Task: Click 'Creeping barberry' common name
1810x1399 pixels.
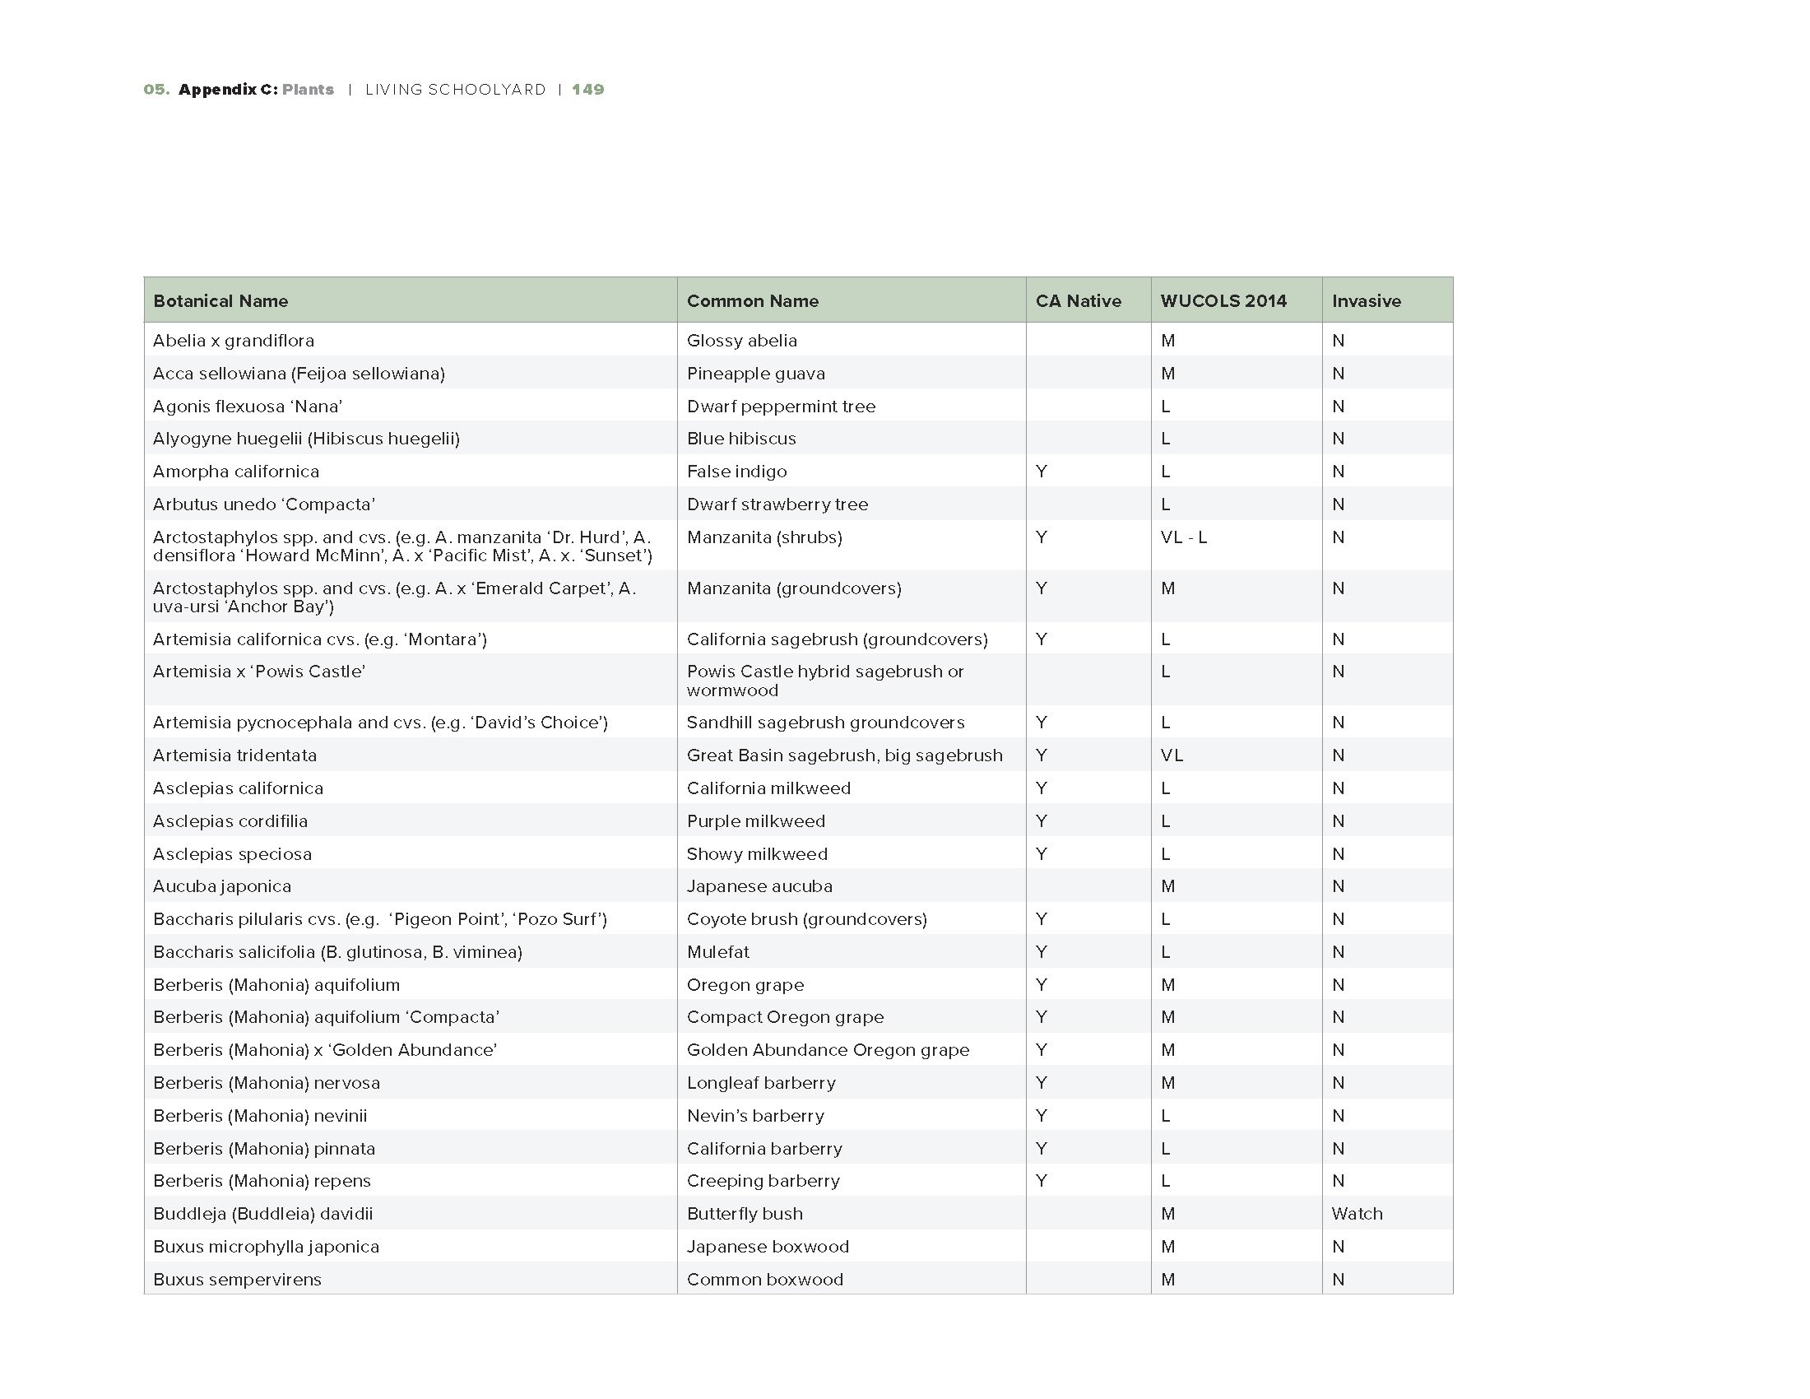Action: [763, 1181]
